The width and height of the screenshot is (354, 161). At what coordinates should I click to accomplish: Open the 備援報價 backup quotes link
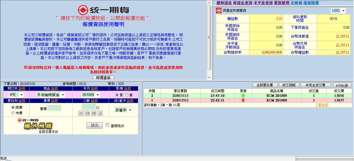point(311,3)
